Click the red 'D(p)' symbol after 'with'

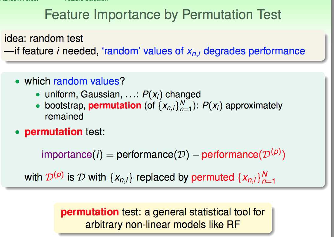[x=54, y=177]
